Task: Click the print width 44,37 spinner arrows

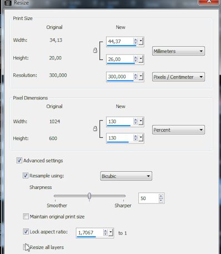Action: 135,41
